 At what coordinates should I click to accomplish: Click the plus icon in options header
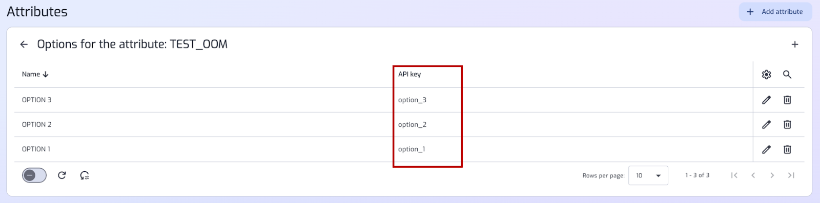pos(795,44)
